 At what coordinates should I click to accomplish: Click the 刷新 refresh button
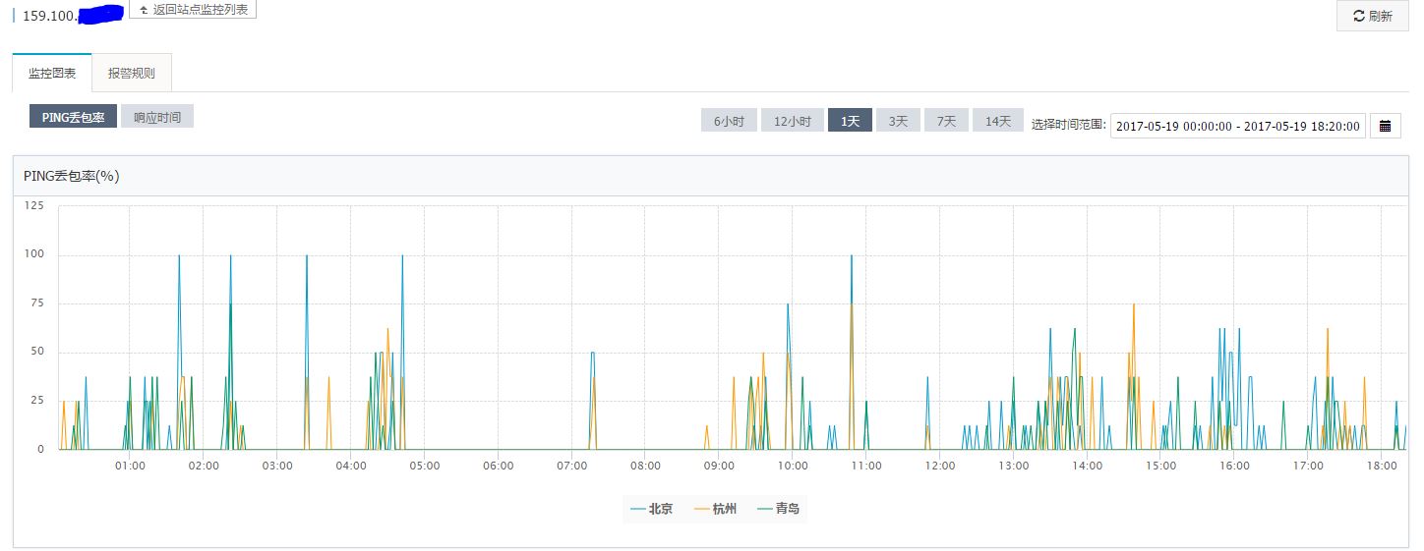click(x=1372, y=16)
